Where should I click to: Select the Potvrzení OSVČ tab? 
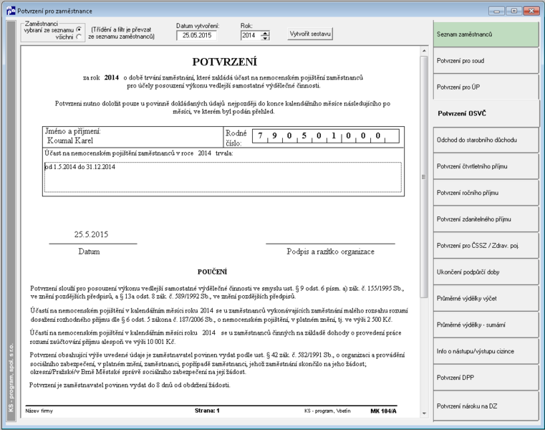pos(486,113)
